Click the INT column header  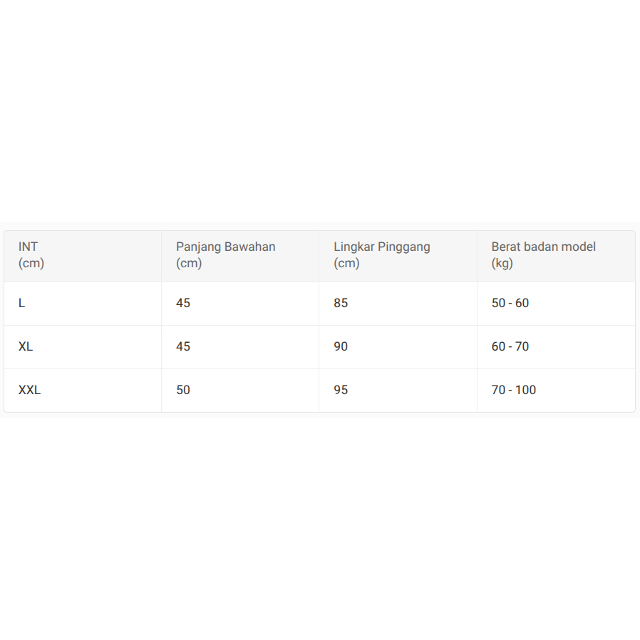29,247
